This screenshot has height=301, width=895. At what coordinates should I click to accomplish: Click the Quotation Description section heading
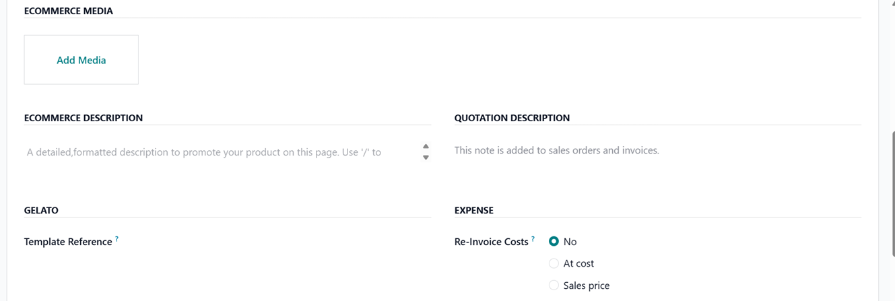(x=512, y=118)
